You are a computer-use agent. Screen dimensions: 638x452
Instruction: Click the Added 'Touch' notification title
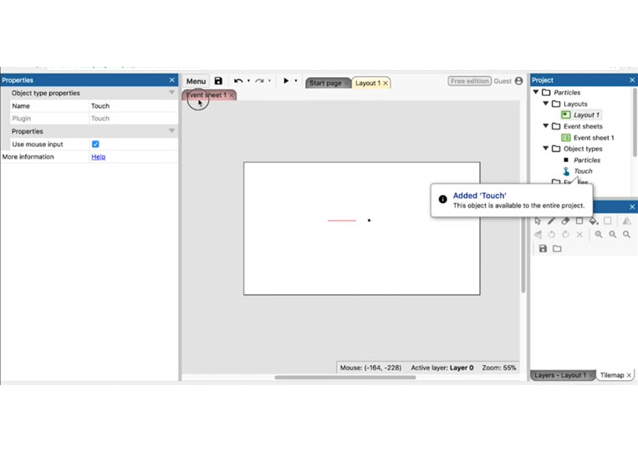tap(480, 196)
